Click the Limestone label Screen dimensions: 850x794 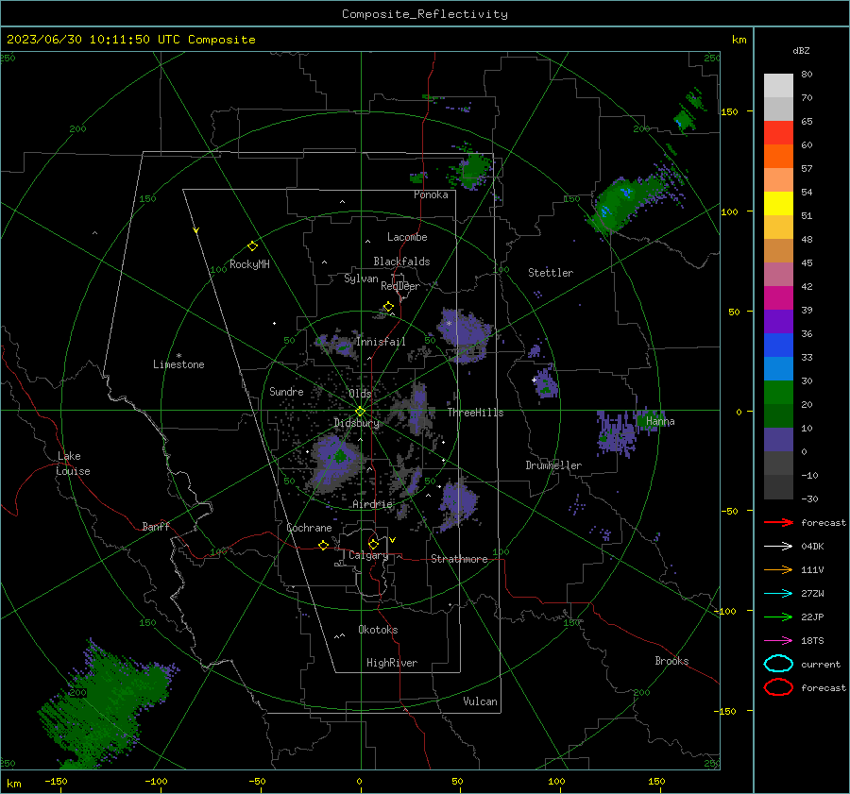tap(178, 364)
